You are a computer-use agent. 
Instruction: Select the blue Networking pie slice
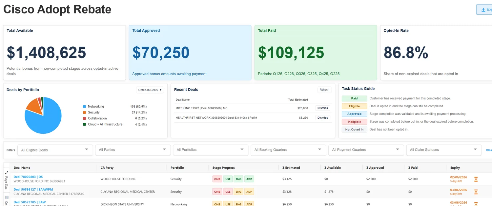pos(46,121)
